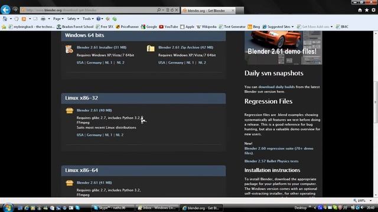Click the Blender 2.61 Installer package icon
The height and width of the screenshot is (212, 378).
click(x=69, y=49)
